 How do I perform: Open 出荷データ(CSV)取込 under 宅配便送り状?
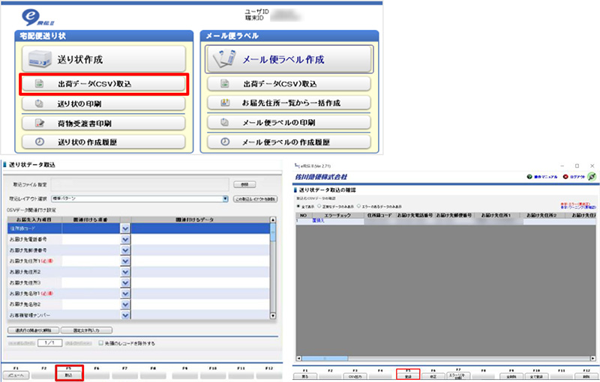point(100,84)
